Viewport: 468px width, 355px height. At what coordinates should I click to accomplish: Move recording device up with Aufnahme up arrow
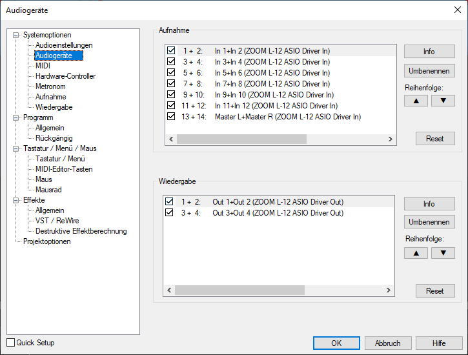(416, 101)
